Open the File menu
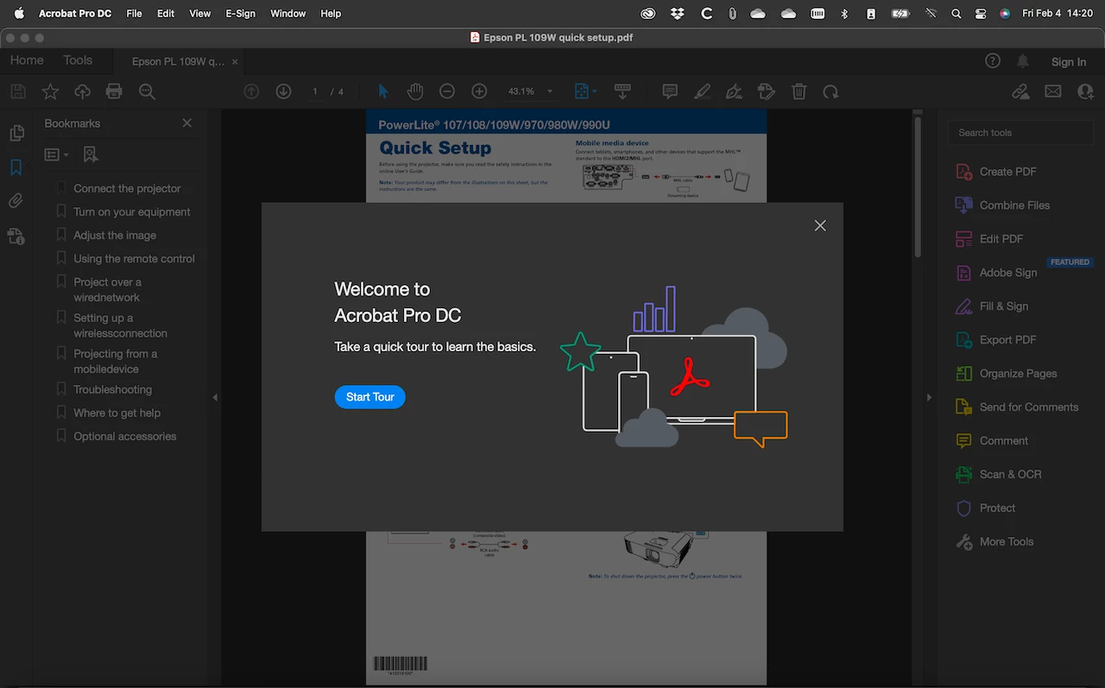The image size is (1105, 688). coord(134,14)
